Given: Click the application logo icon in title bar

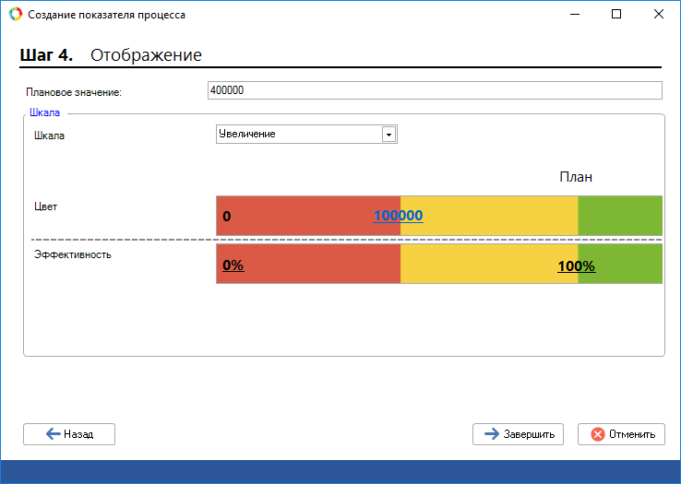Looking at the screenshot, I should (x=15, y=15).
